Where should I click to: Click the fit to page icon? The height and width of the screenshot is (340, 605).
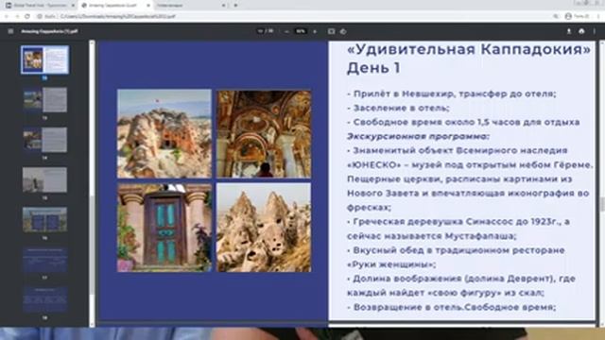coord(331,31)
